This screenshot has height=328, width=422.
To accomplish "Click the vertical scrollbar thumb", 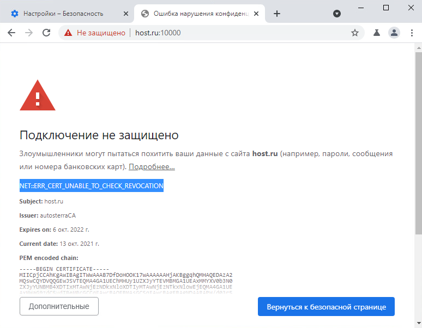I will click(419, 144).
